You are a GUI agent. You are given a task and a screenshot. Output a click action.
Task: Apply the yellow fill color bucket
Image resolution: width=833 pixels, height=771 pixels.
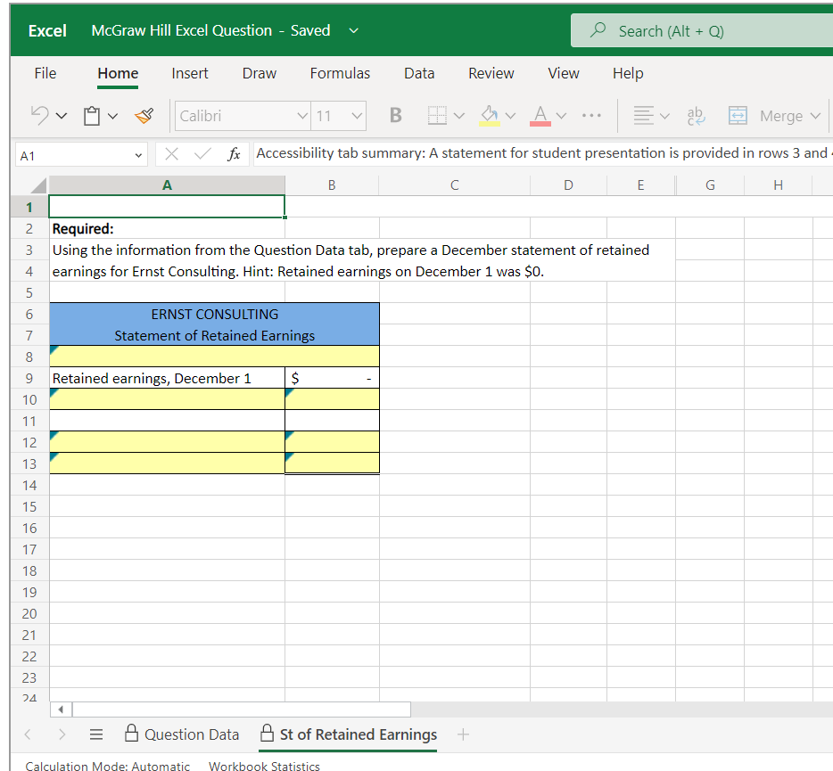coord(490,116)
